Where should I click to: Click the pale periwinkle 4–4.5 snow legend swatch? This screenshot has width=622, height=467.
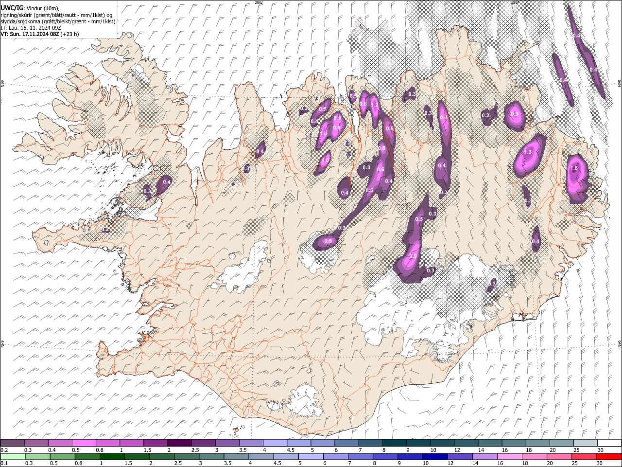[x=275, y=443]
